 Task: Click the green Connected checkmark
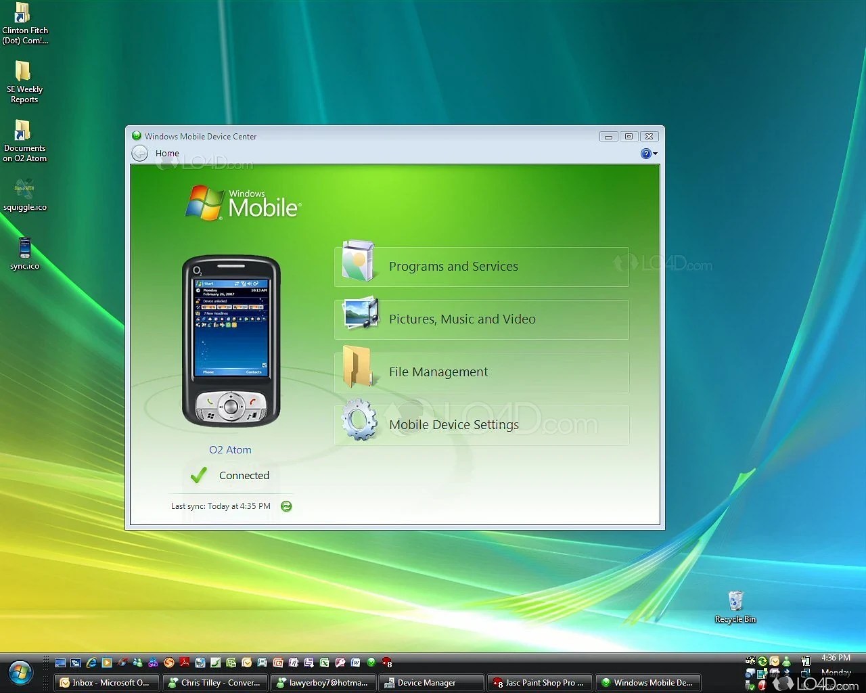[198, 475]
